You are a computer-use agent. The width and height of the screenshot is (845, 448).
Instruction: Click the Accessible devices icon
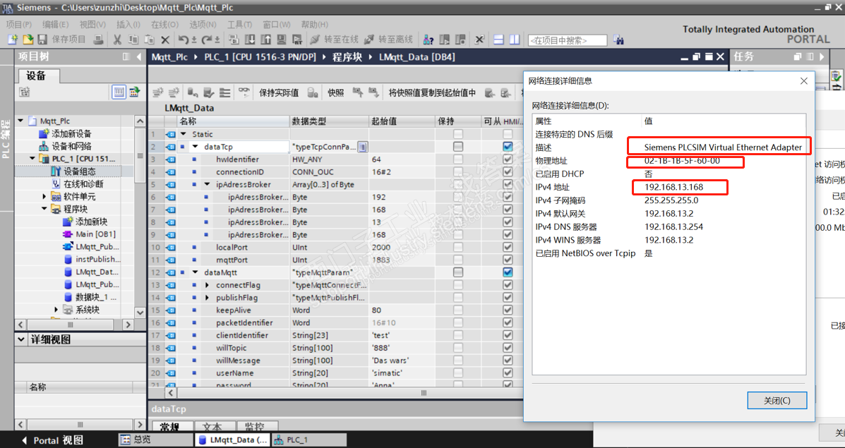(x=429, y=40)
